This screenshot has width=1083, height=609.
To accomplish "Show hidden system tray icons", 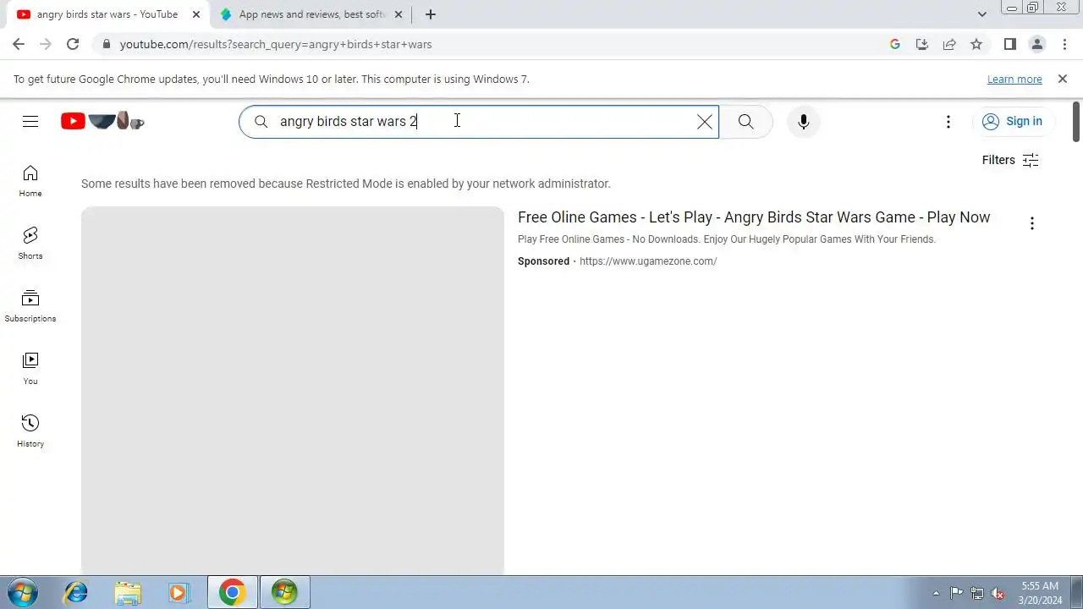I will pos(936,593).
